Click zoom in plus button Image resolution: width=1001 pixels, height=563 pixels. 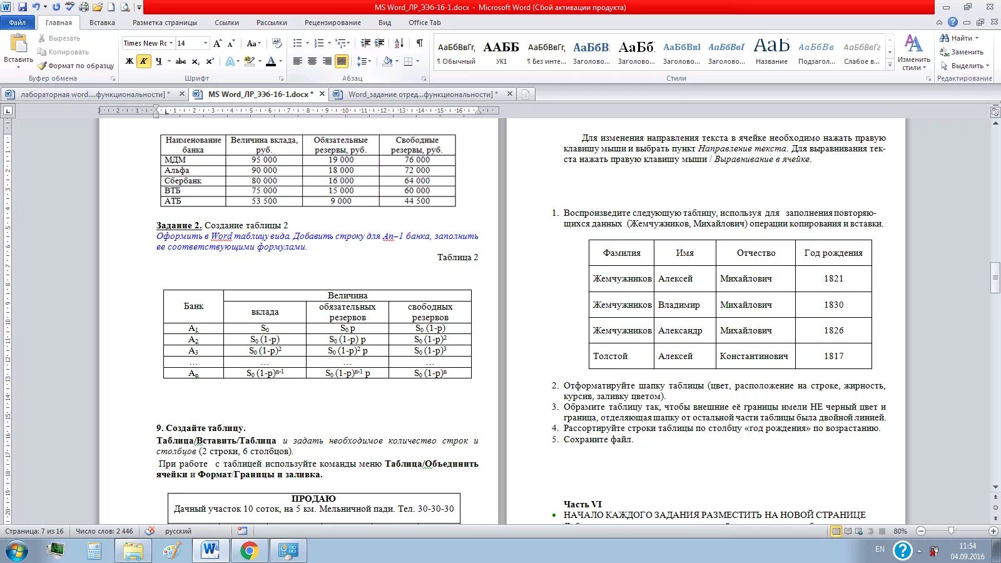(x=993, y=531)
